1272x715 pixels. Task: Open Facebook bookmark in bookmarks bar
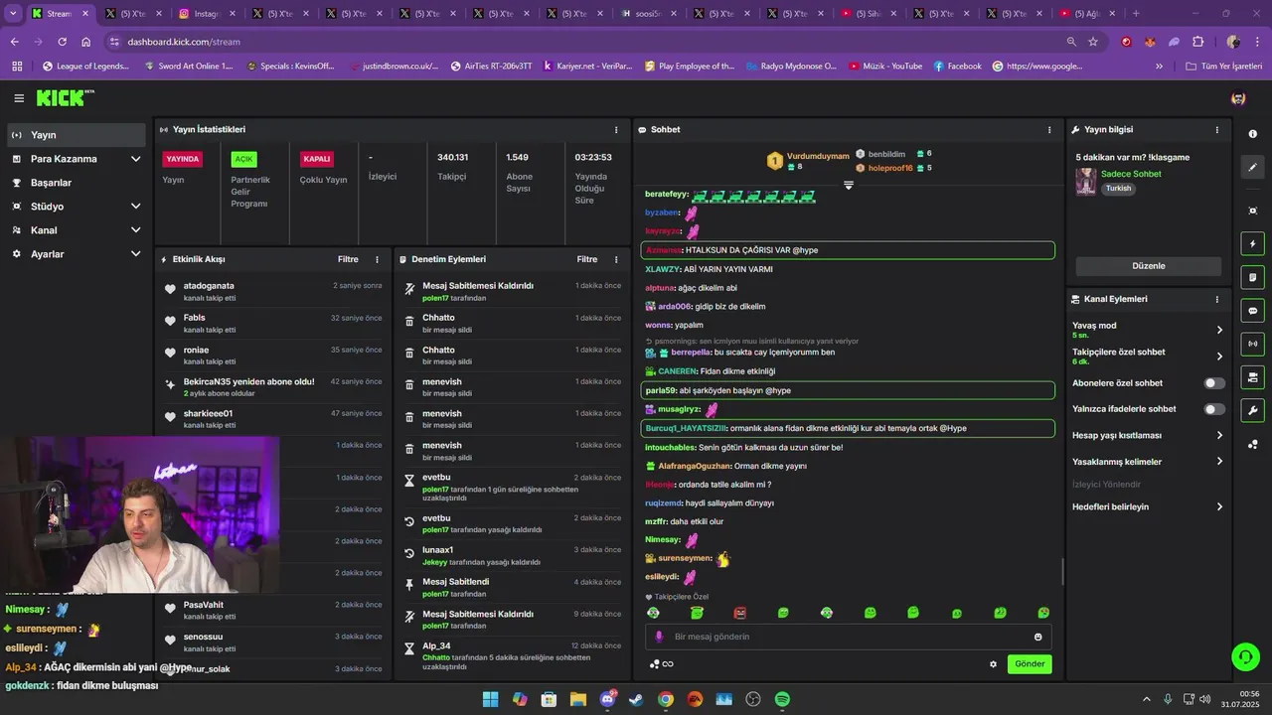click(x=958, y=67)
